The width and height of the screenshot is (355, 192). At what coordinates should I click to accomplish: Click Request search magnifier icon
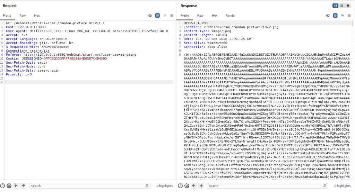[x=147, y=186]
